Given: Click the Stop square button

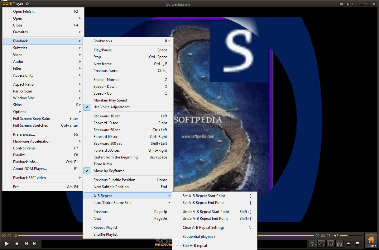Looking at the screenshot, I should pos(17,244).
